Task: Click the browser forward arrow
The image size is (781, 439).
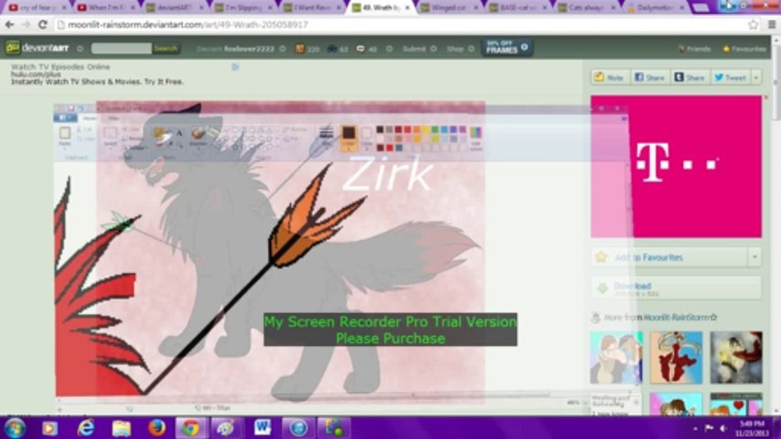Action: [26, 25]
